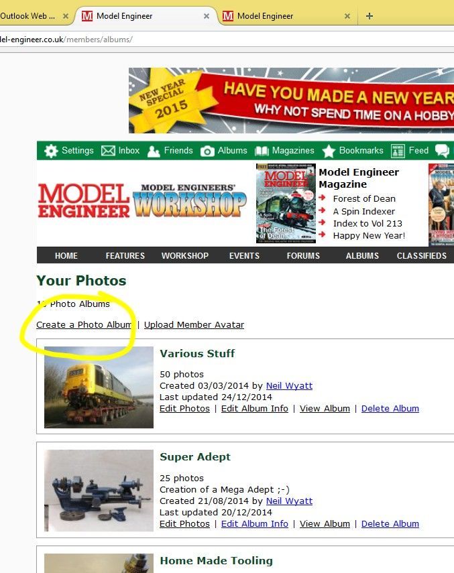Open the Various Stuff album thumbnail
This screenshot has width=454, height=573.
tap(99, 387)
